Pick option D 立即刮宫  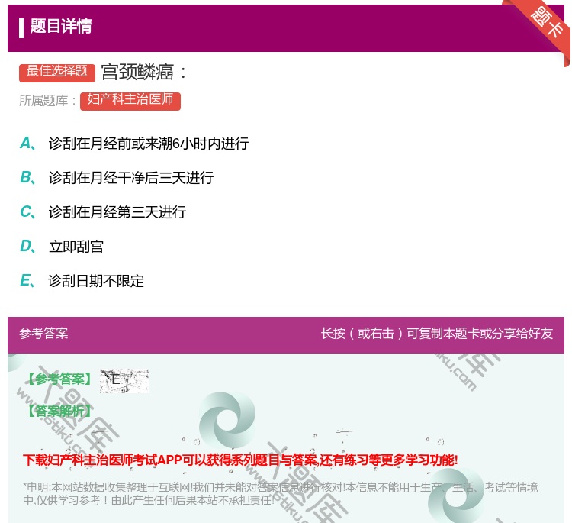[76, 247]
